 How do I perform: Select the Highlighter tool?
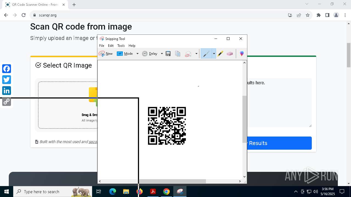[x=220, y=54]
